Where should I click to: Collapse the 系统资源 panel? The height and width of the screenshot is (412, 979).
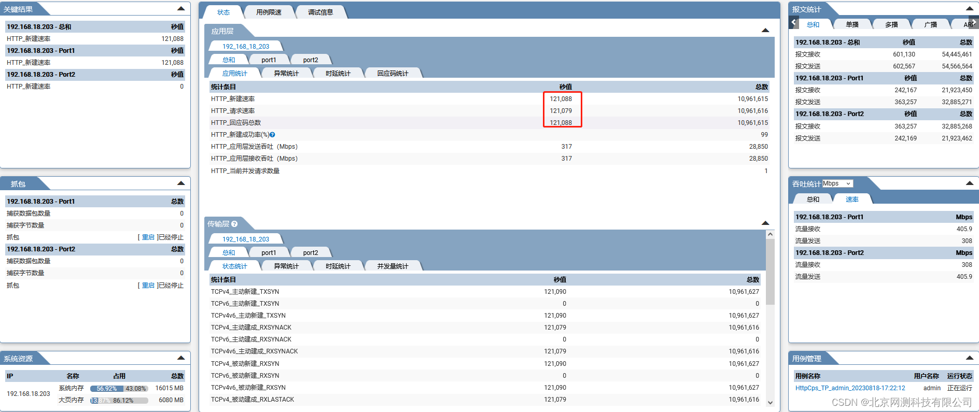coord(181,358)
